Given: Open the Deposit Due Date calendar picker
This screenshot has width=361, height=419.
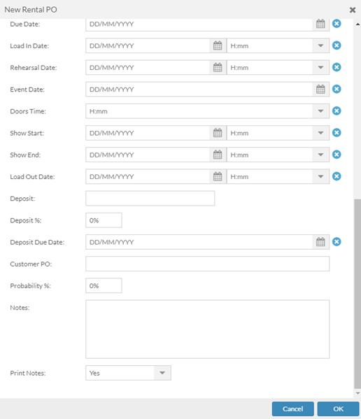Looking at the screenshot, I should pos(320,242).
